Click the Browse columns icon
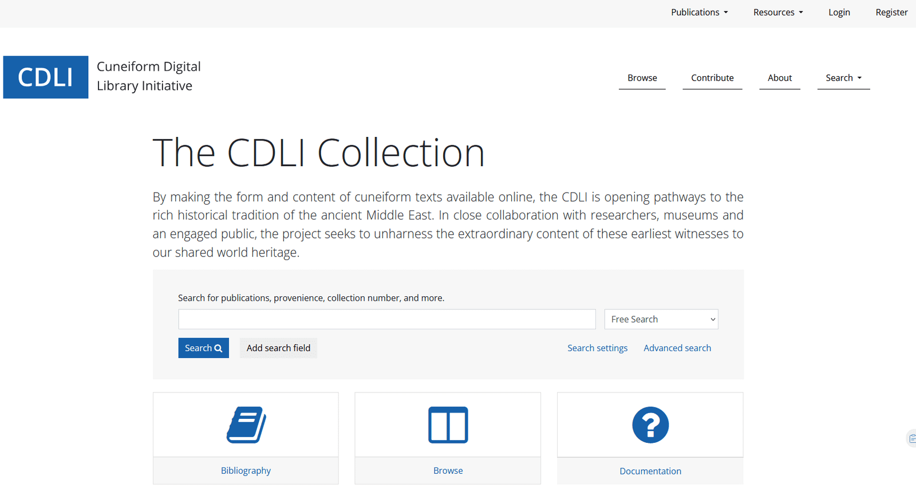 pos(448,425)
